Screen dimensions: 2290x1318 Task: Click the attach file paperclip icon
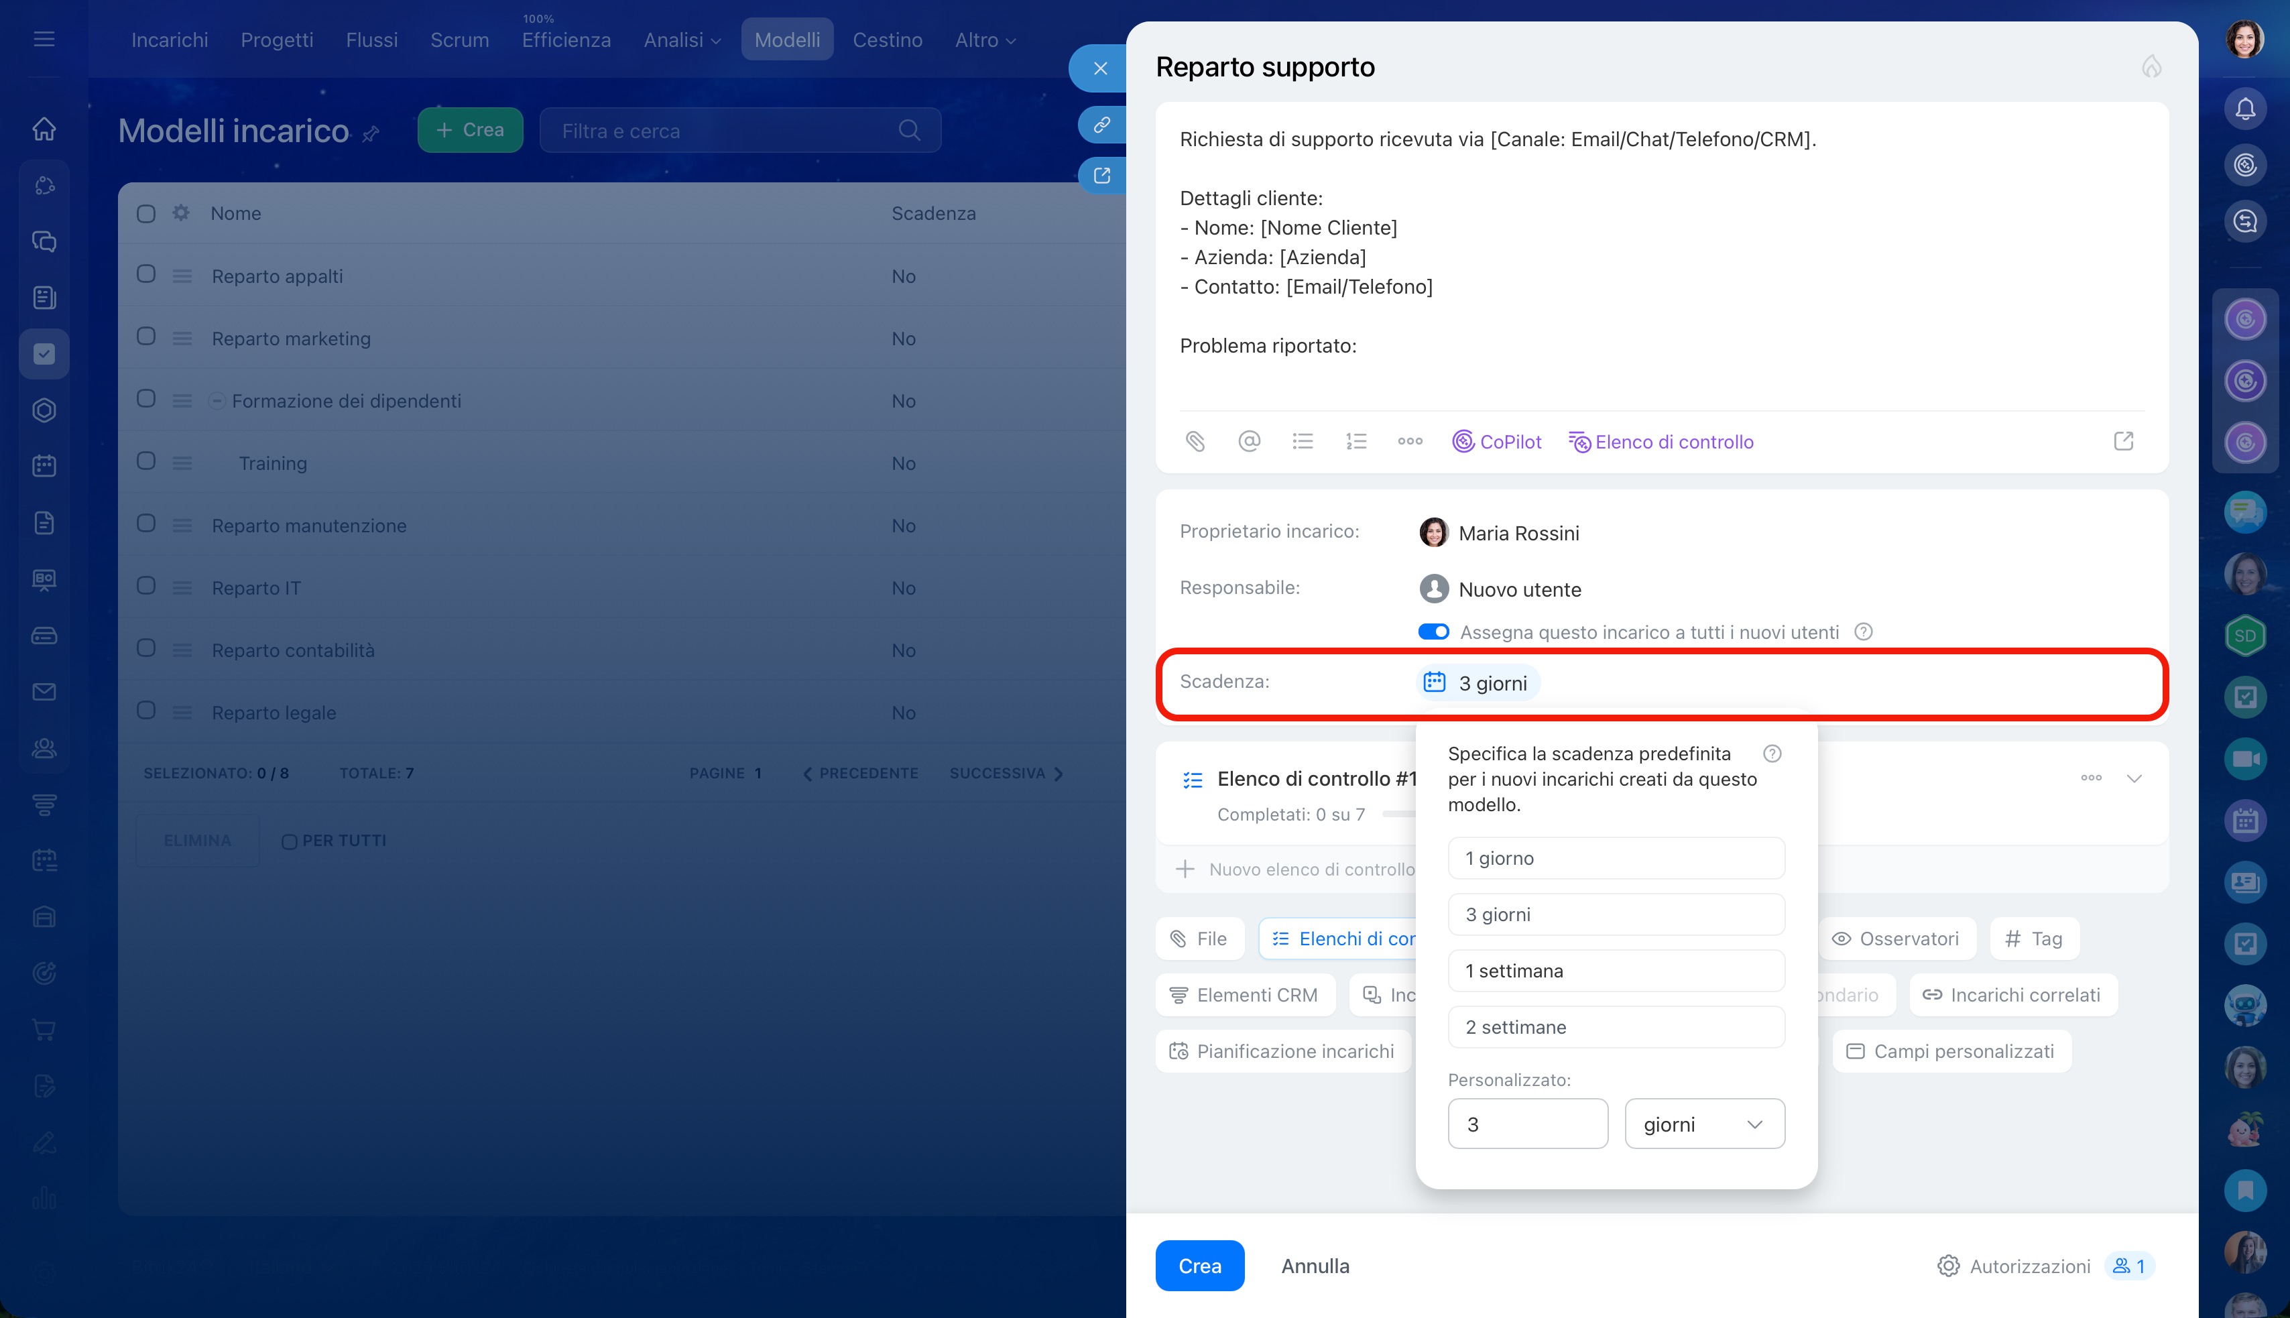tap(1195, 442)
